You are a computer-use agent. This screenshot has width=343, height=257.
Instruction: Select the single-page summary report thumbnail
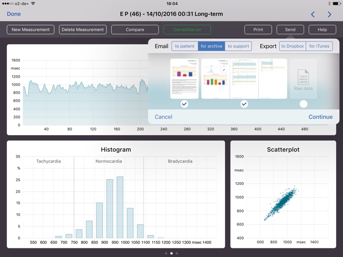pyautogui.click(x=184, y=79)
